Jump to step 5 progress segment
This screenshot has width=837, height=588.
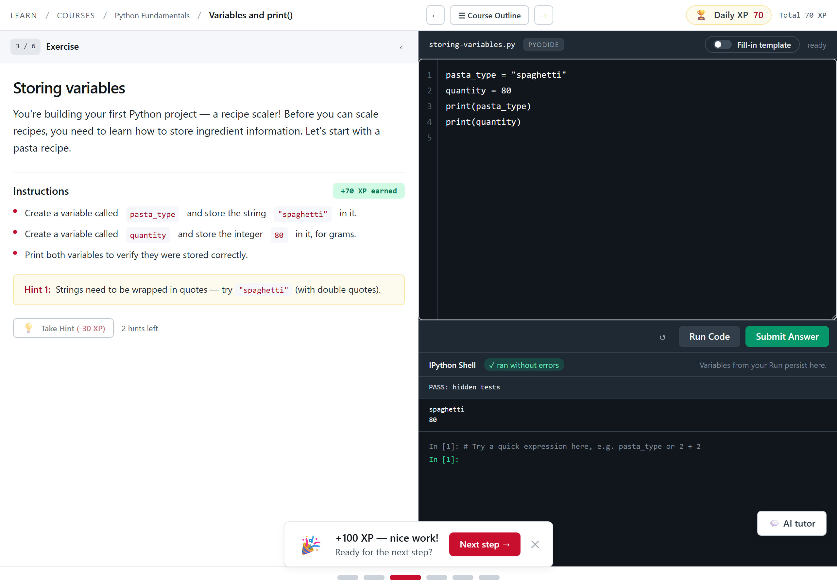click(x=463, y=577)
